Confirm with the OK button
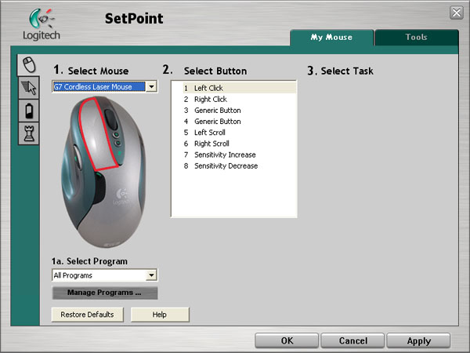This screenshot has width=470, height=353. click(x=287, y=340)
